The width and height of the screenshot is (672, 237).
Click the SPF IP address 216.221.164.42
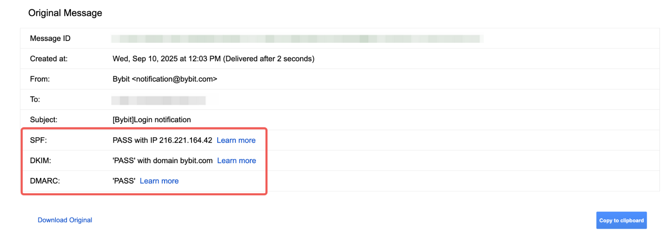click(186, 140)
